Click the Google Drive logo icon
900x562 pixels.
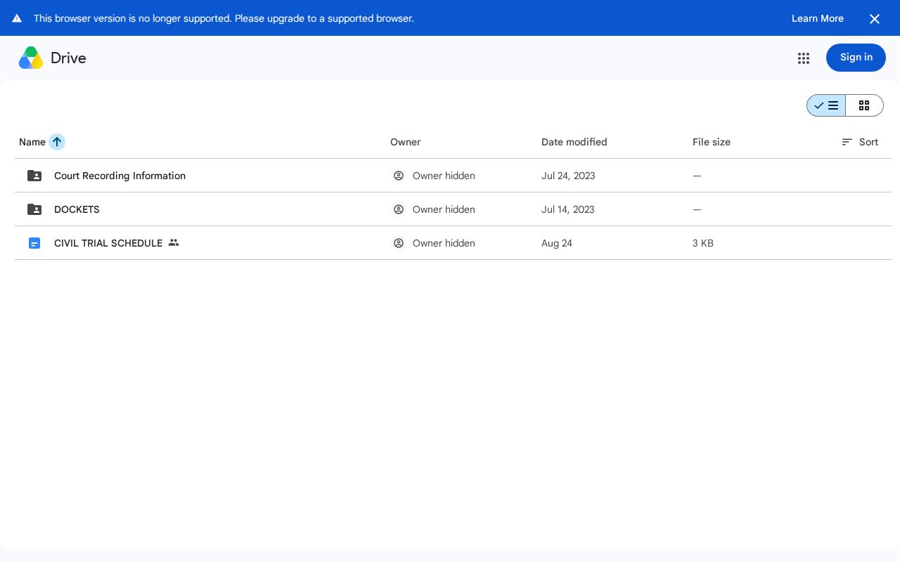pyautogui.click(x=31, y=58)
